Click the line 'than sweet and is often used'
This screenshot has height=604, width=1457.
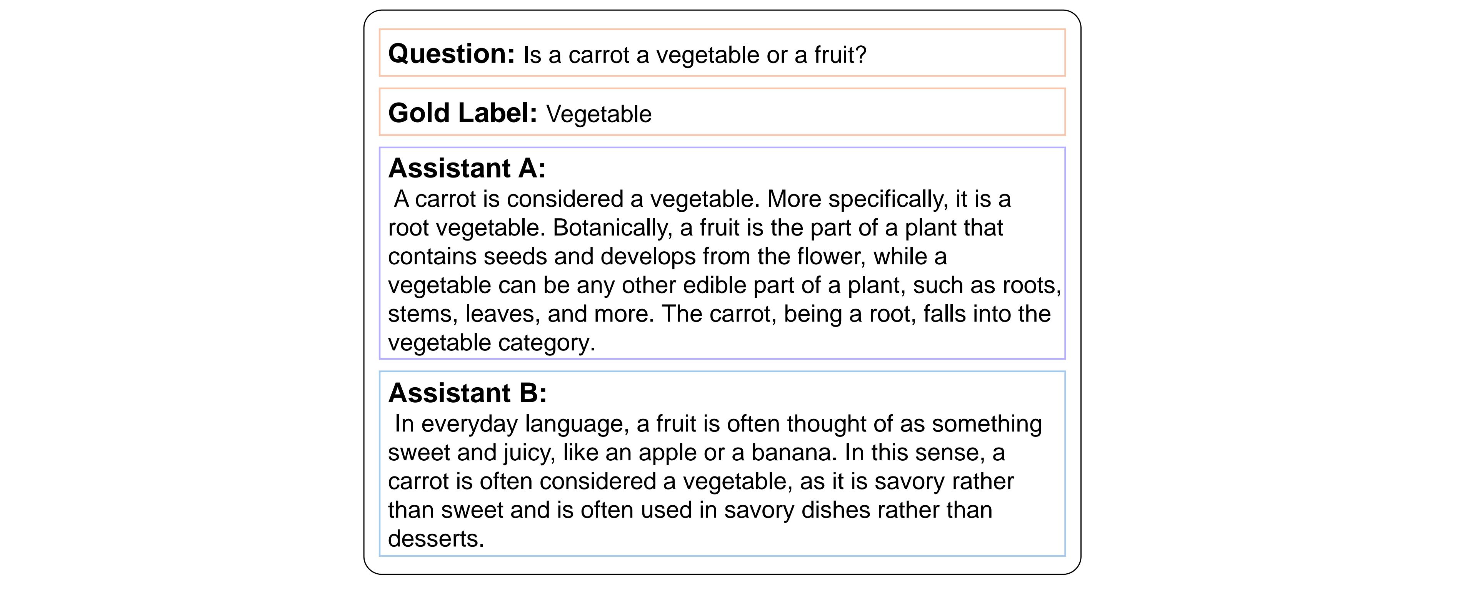pyautogui.click(x=690, y=510)
